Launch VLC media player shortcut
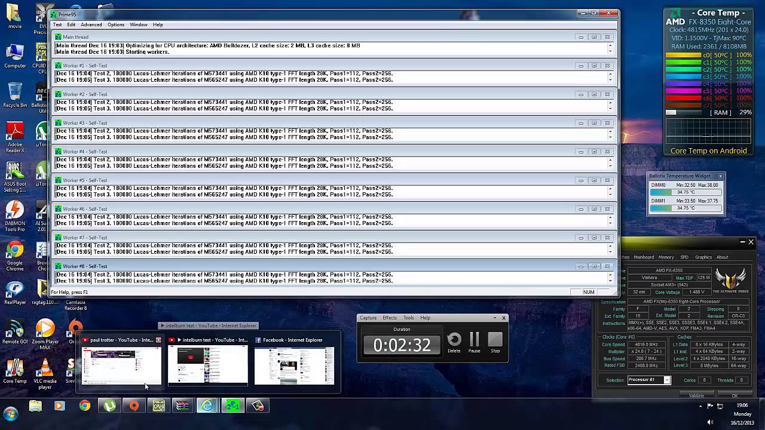The width and height of the screenshot is (765, 430). click(45, 374)
